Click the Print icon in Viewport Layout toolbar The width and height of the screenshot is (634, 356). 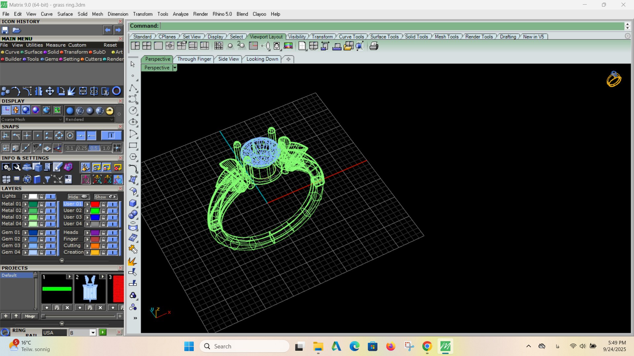coord(374,46)
